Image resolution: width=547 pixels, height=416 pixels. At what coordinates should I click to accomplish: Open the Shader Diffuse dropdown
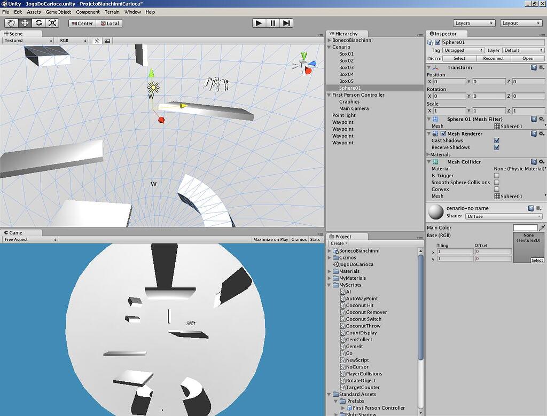click(503, 216)
